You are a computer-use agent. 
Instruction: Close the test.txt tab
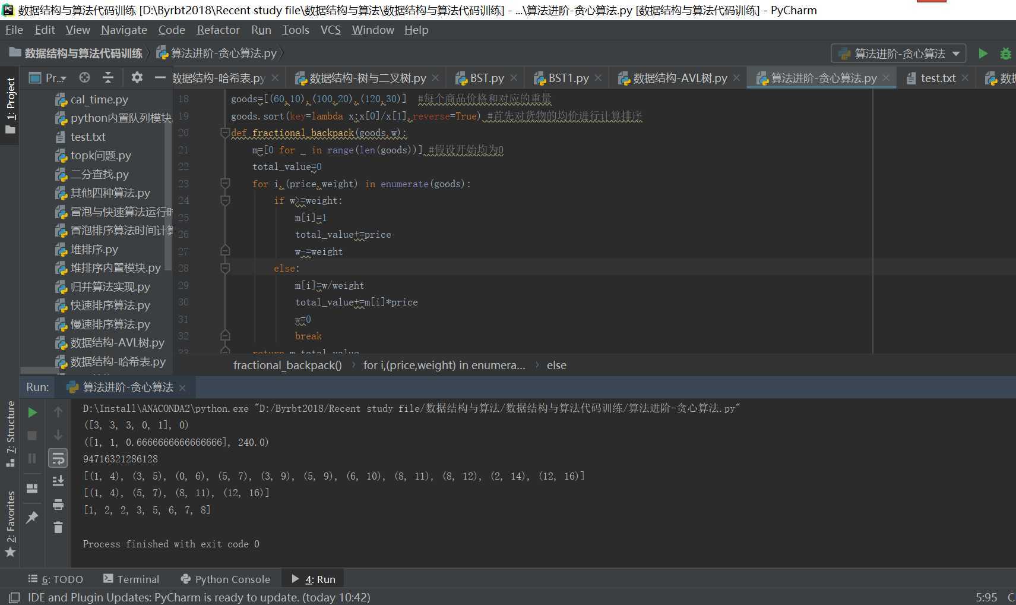tap(965, 78)
